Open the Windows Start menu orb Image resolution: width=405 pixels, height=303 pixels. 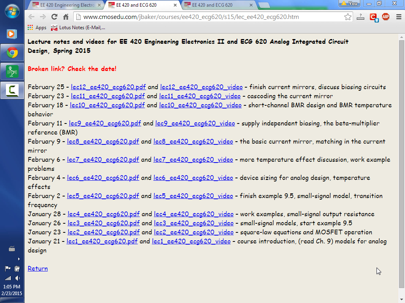(x=12, y=11)
